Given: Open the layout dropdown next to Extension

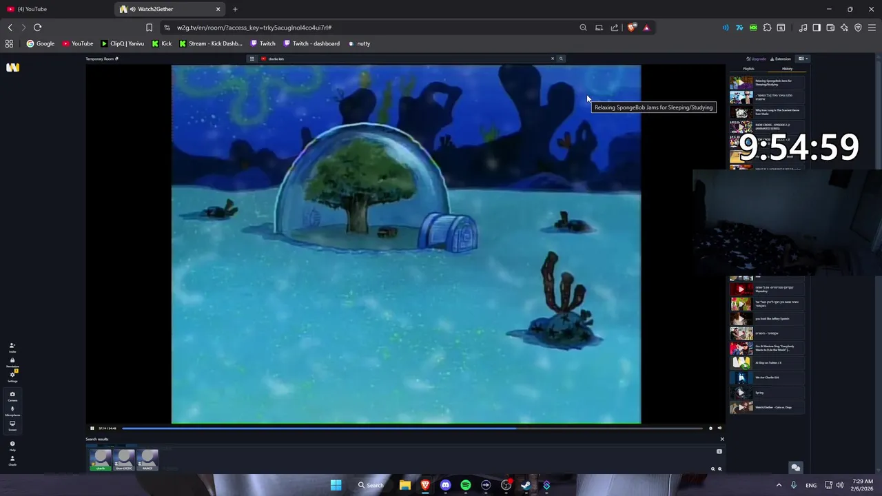Looking at the screenshot, I should (x=803, y=59).
